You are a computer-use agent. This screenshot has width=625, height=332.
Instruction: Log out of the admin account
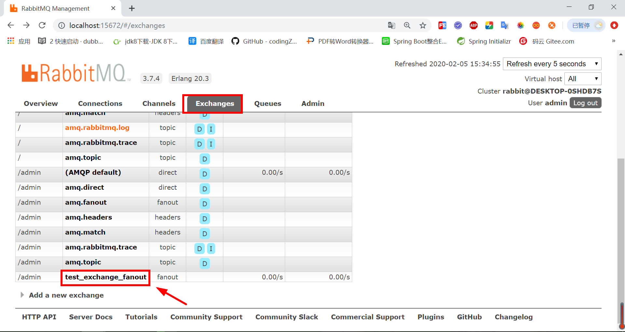tap(585, 103)
